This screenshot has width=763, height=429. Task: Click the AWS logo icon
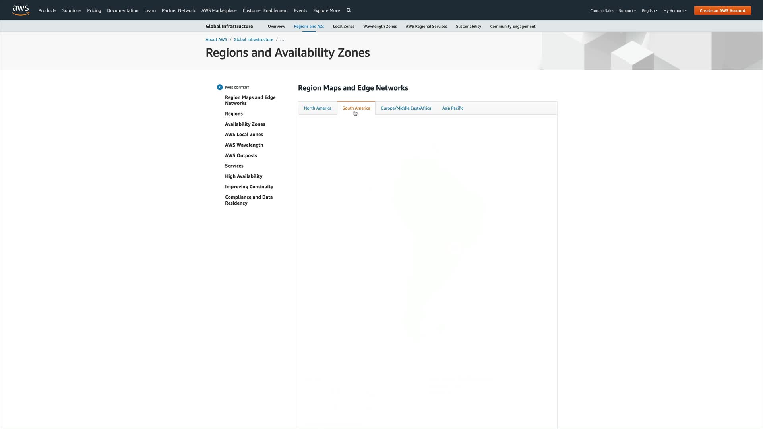21,10
